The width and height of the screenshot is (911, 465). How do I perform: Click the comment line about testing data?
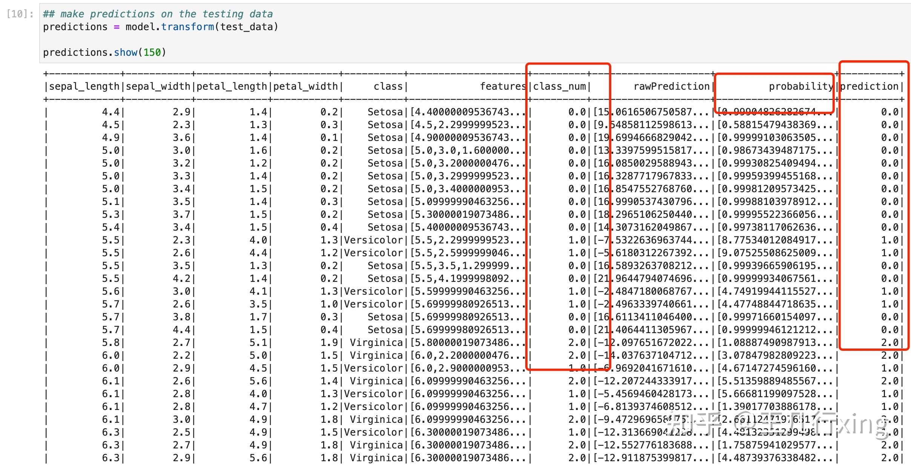point(158,14)
